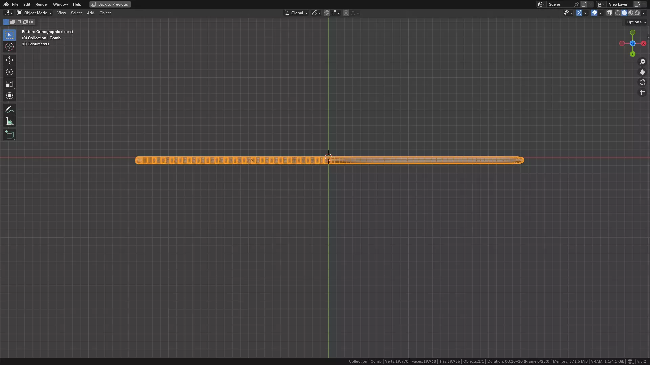Viewport: 650px width, 365px height.
Task: Open the Object Mode dropdown
Action: tap(35, 13)
